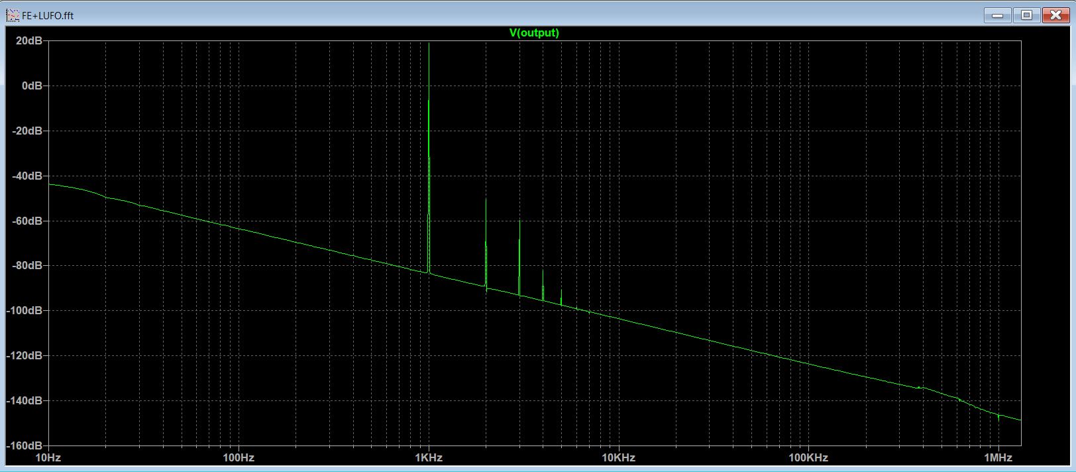Click the 100Hz frequency axis label
The height and width of the screenshot is (472, 1076).
coord(239,457)
